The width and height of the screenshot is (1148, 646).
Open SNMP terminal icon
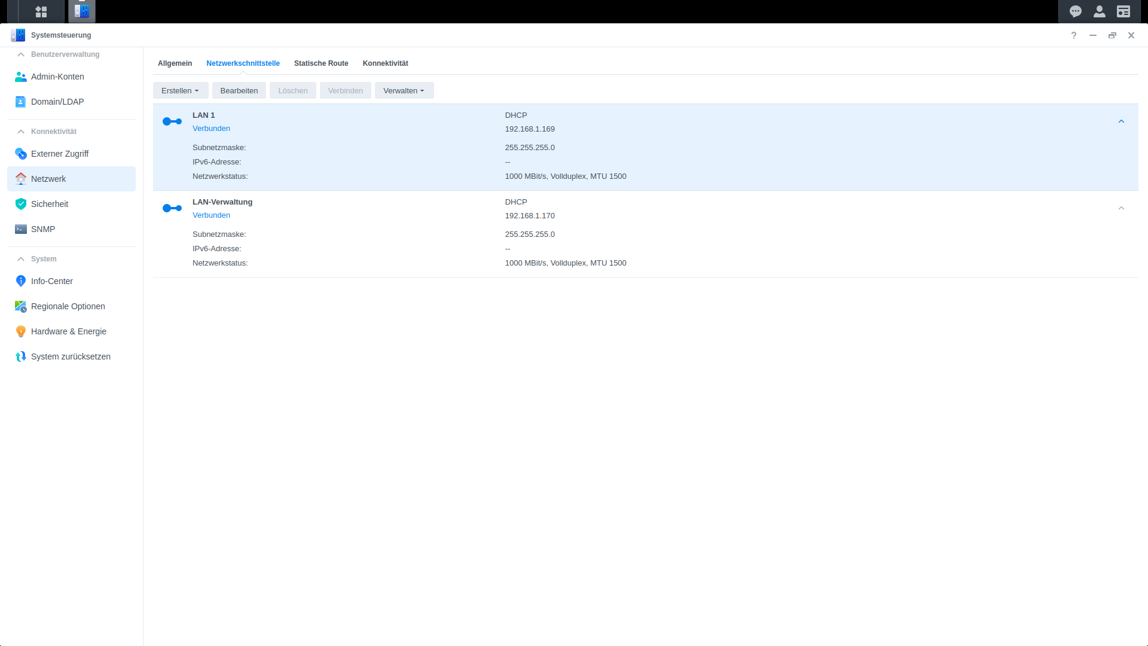pyautogui.click(x=21, y=229)
